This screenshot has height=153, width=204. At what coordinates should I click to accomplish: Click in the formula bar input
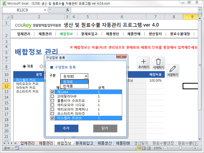point(134,10)
